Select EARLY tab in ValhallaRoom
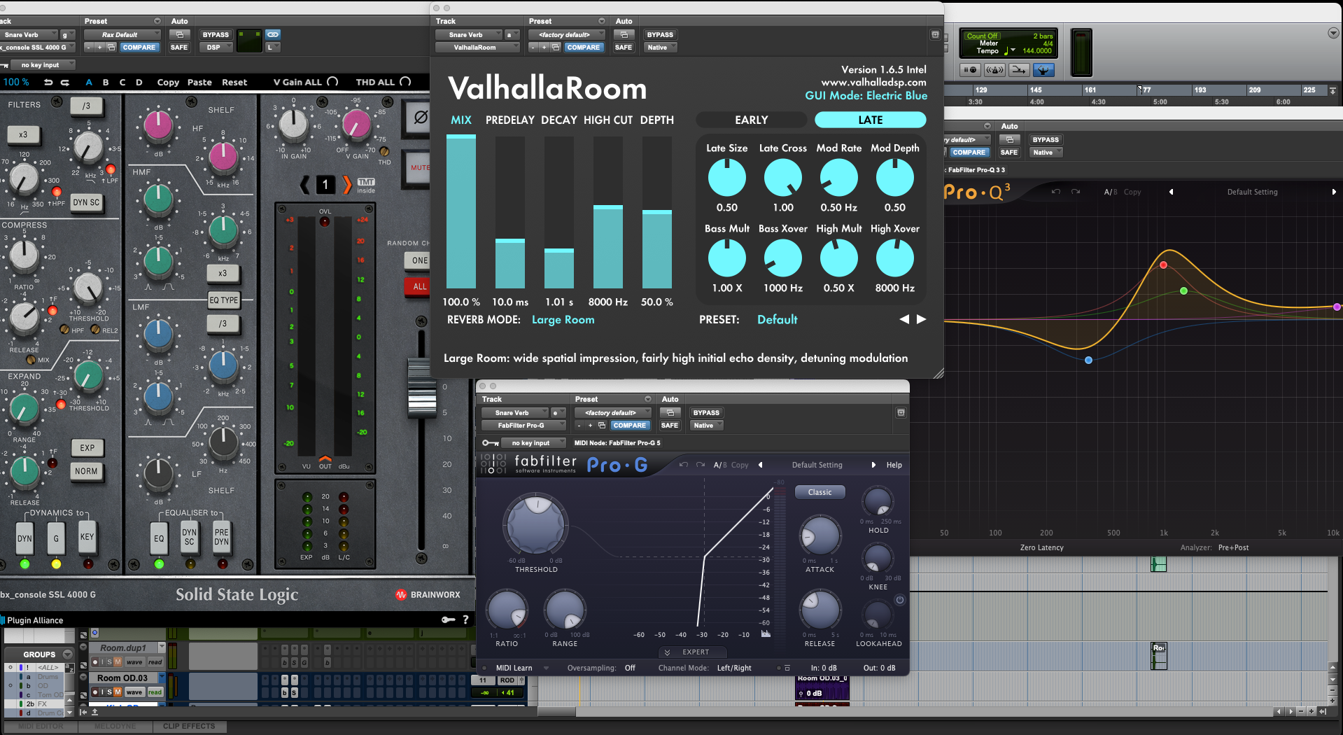This screenshot has height=735, width=1343. tap(751, 120)
